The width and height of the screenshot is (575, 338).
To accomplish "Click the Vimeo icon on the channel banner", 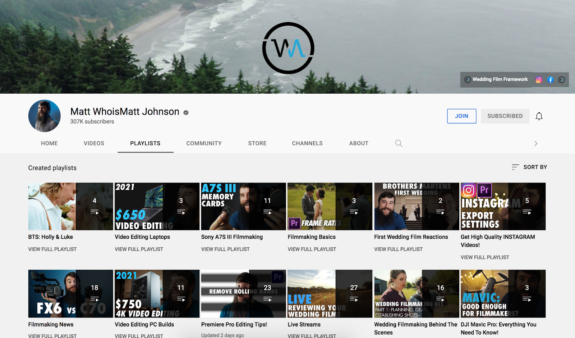I will click(562, 80).
